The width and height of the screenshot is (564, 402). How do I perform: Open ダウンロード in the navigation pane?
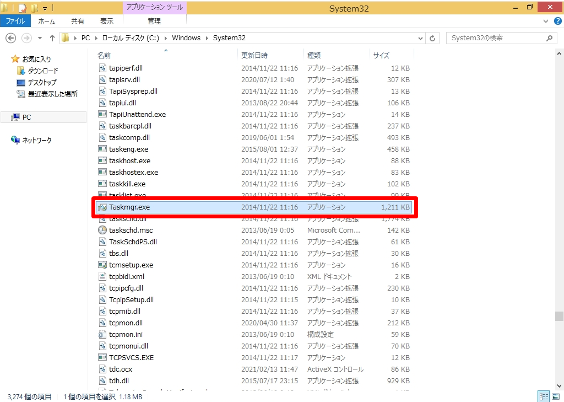pos(42,71)
